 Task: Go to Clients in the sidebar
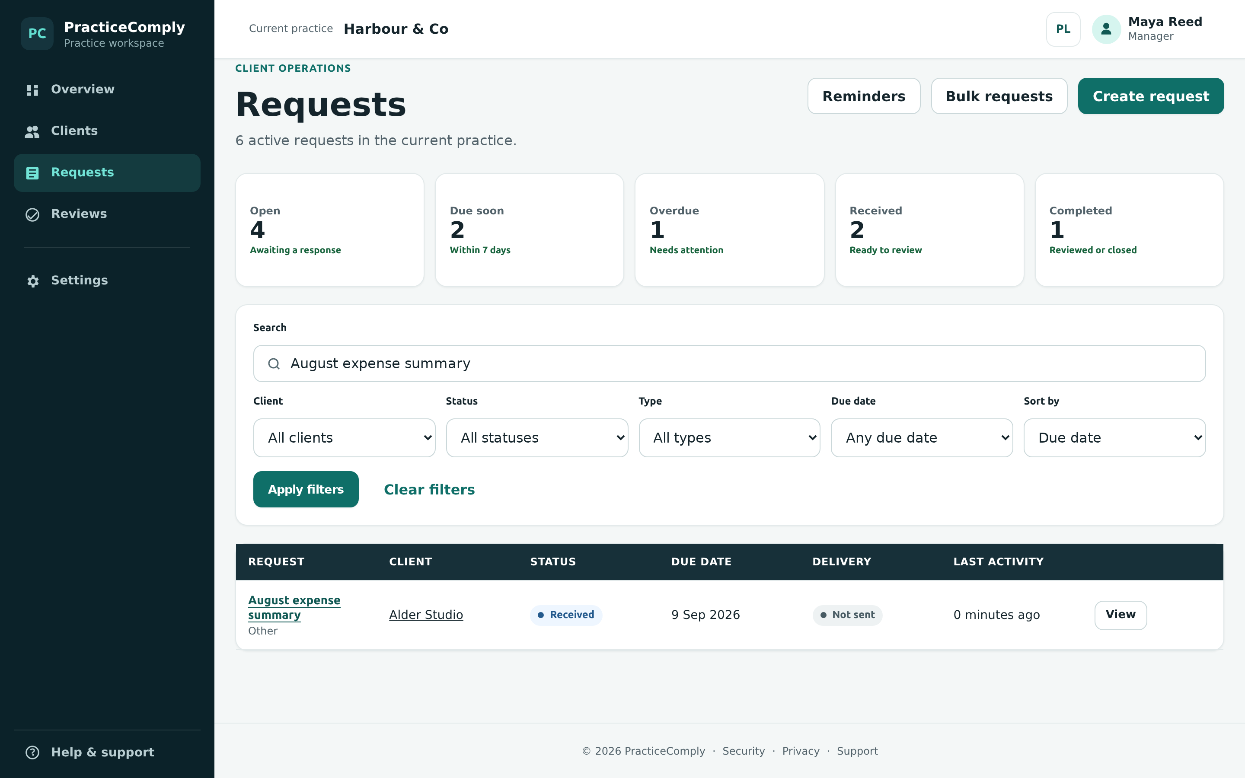coord(107,131)
